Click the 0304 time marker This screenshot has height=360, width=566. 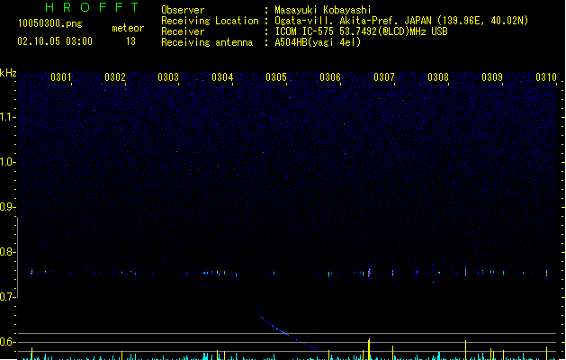pos(222,77)
